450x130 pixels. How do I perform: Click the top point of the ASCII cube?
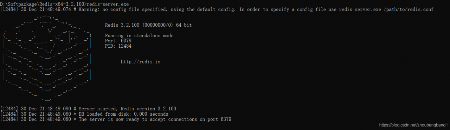47,16
